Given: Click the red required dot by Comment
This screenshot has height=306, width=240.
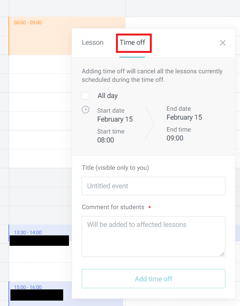Looking at the screenshot, I should tap(149, 207).
